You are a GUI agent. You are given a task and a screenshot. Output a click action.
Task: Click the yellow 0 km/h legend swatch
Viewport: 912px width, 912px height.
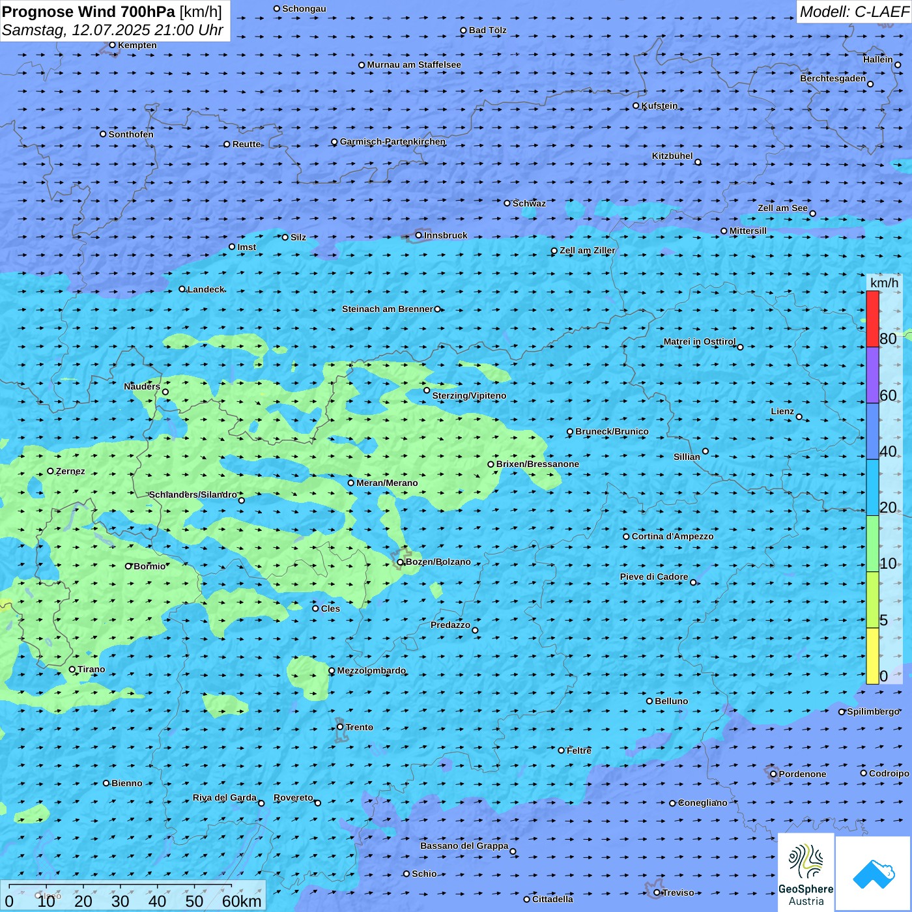tap(872, 656)
